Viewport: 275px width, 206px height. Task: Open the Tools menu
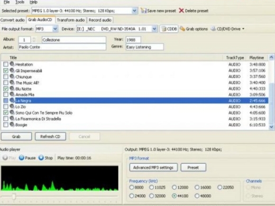coord(20,2)
